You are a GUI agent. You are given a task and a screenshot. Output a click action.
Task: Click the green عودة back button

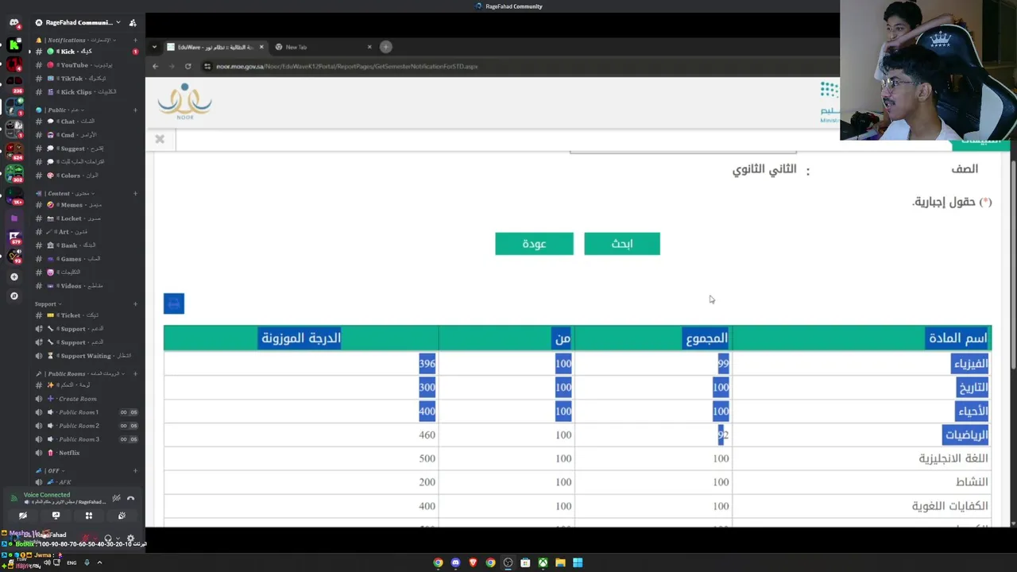click(x=534, y=244)
